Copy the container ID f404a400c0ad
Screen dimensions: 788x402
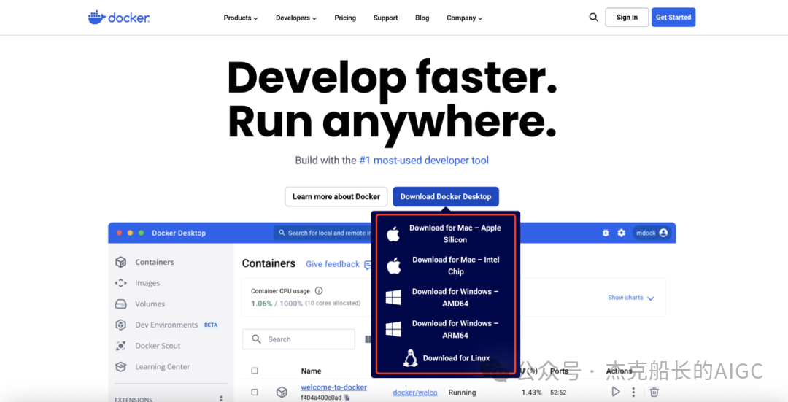click(x=347, y=398)
